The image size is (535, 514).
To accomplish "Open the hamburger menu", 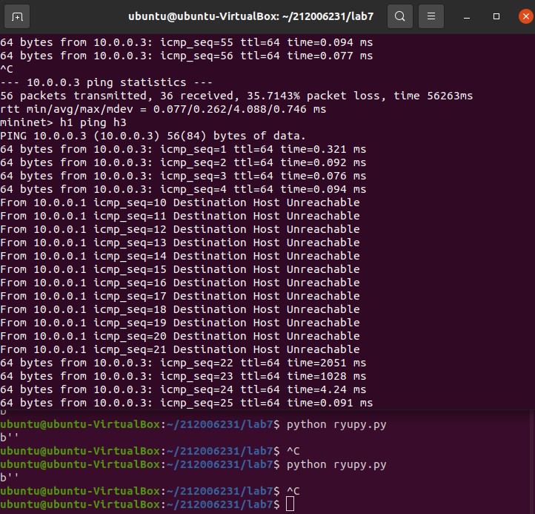I will click(x=431, y=16).
